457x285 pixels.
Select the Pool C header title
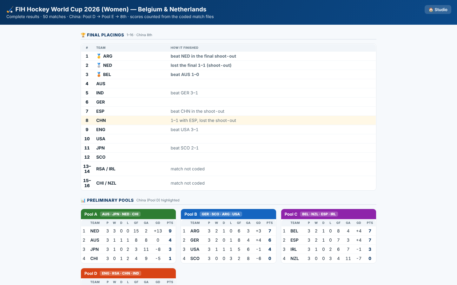coord(291,214)
